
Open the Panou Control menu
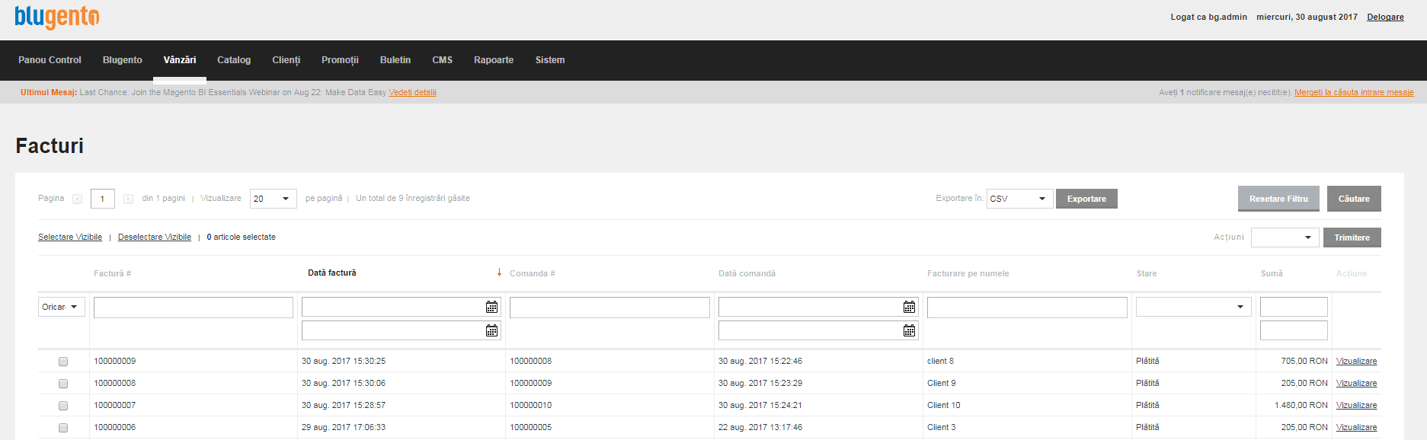pos(50,60)
